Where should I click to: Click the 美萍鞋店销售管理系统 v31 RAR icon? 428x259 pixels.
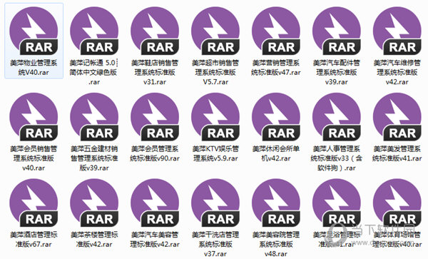click(155, 31)
